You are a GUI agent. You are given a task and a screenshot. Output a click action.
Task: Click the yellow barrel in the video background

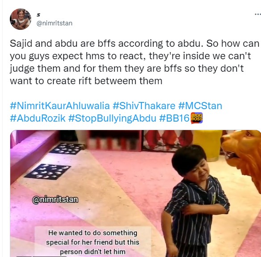[x=207, y=145]
